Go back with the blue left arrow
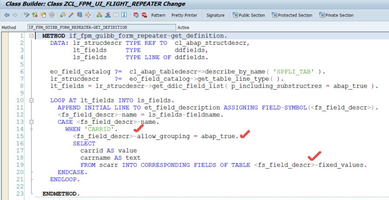This screenshot has height=200, width=389. tap(6, 15)
